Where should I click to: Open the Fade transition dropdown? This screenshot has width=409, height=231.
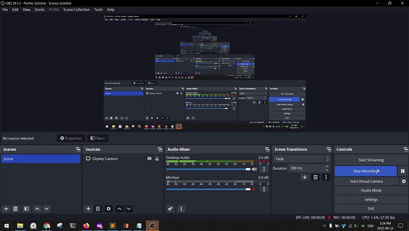pos(302,159)
